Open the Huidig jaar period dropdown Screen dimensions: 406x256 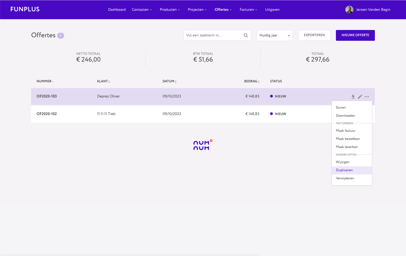click(274, 35)
